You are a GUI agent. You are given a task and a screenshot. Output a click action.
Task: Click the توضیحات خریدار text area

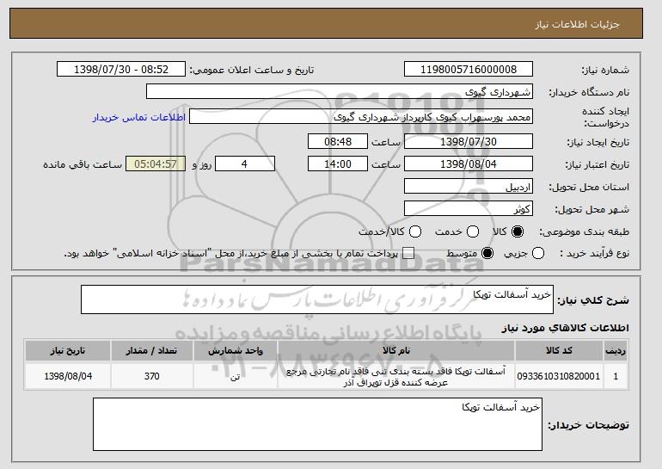point(317,424)
